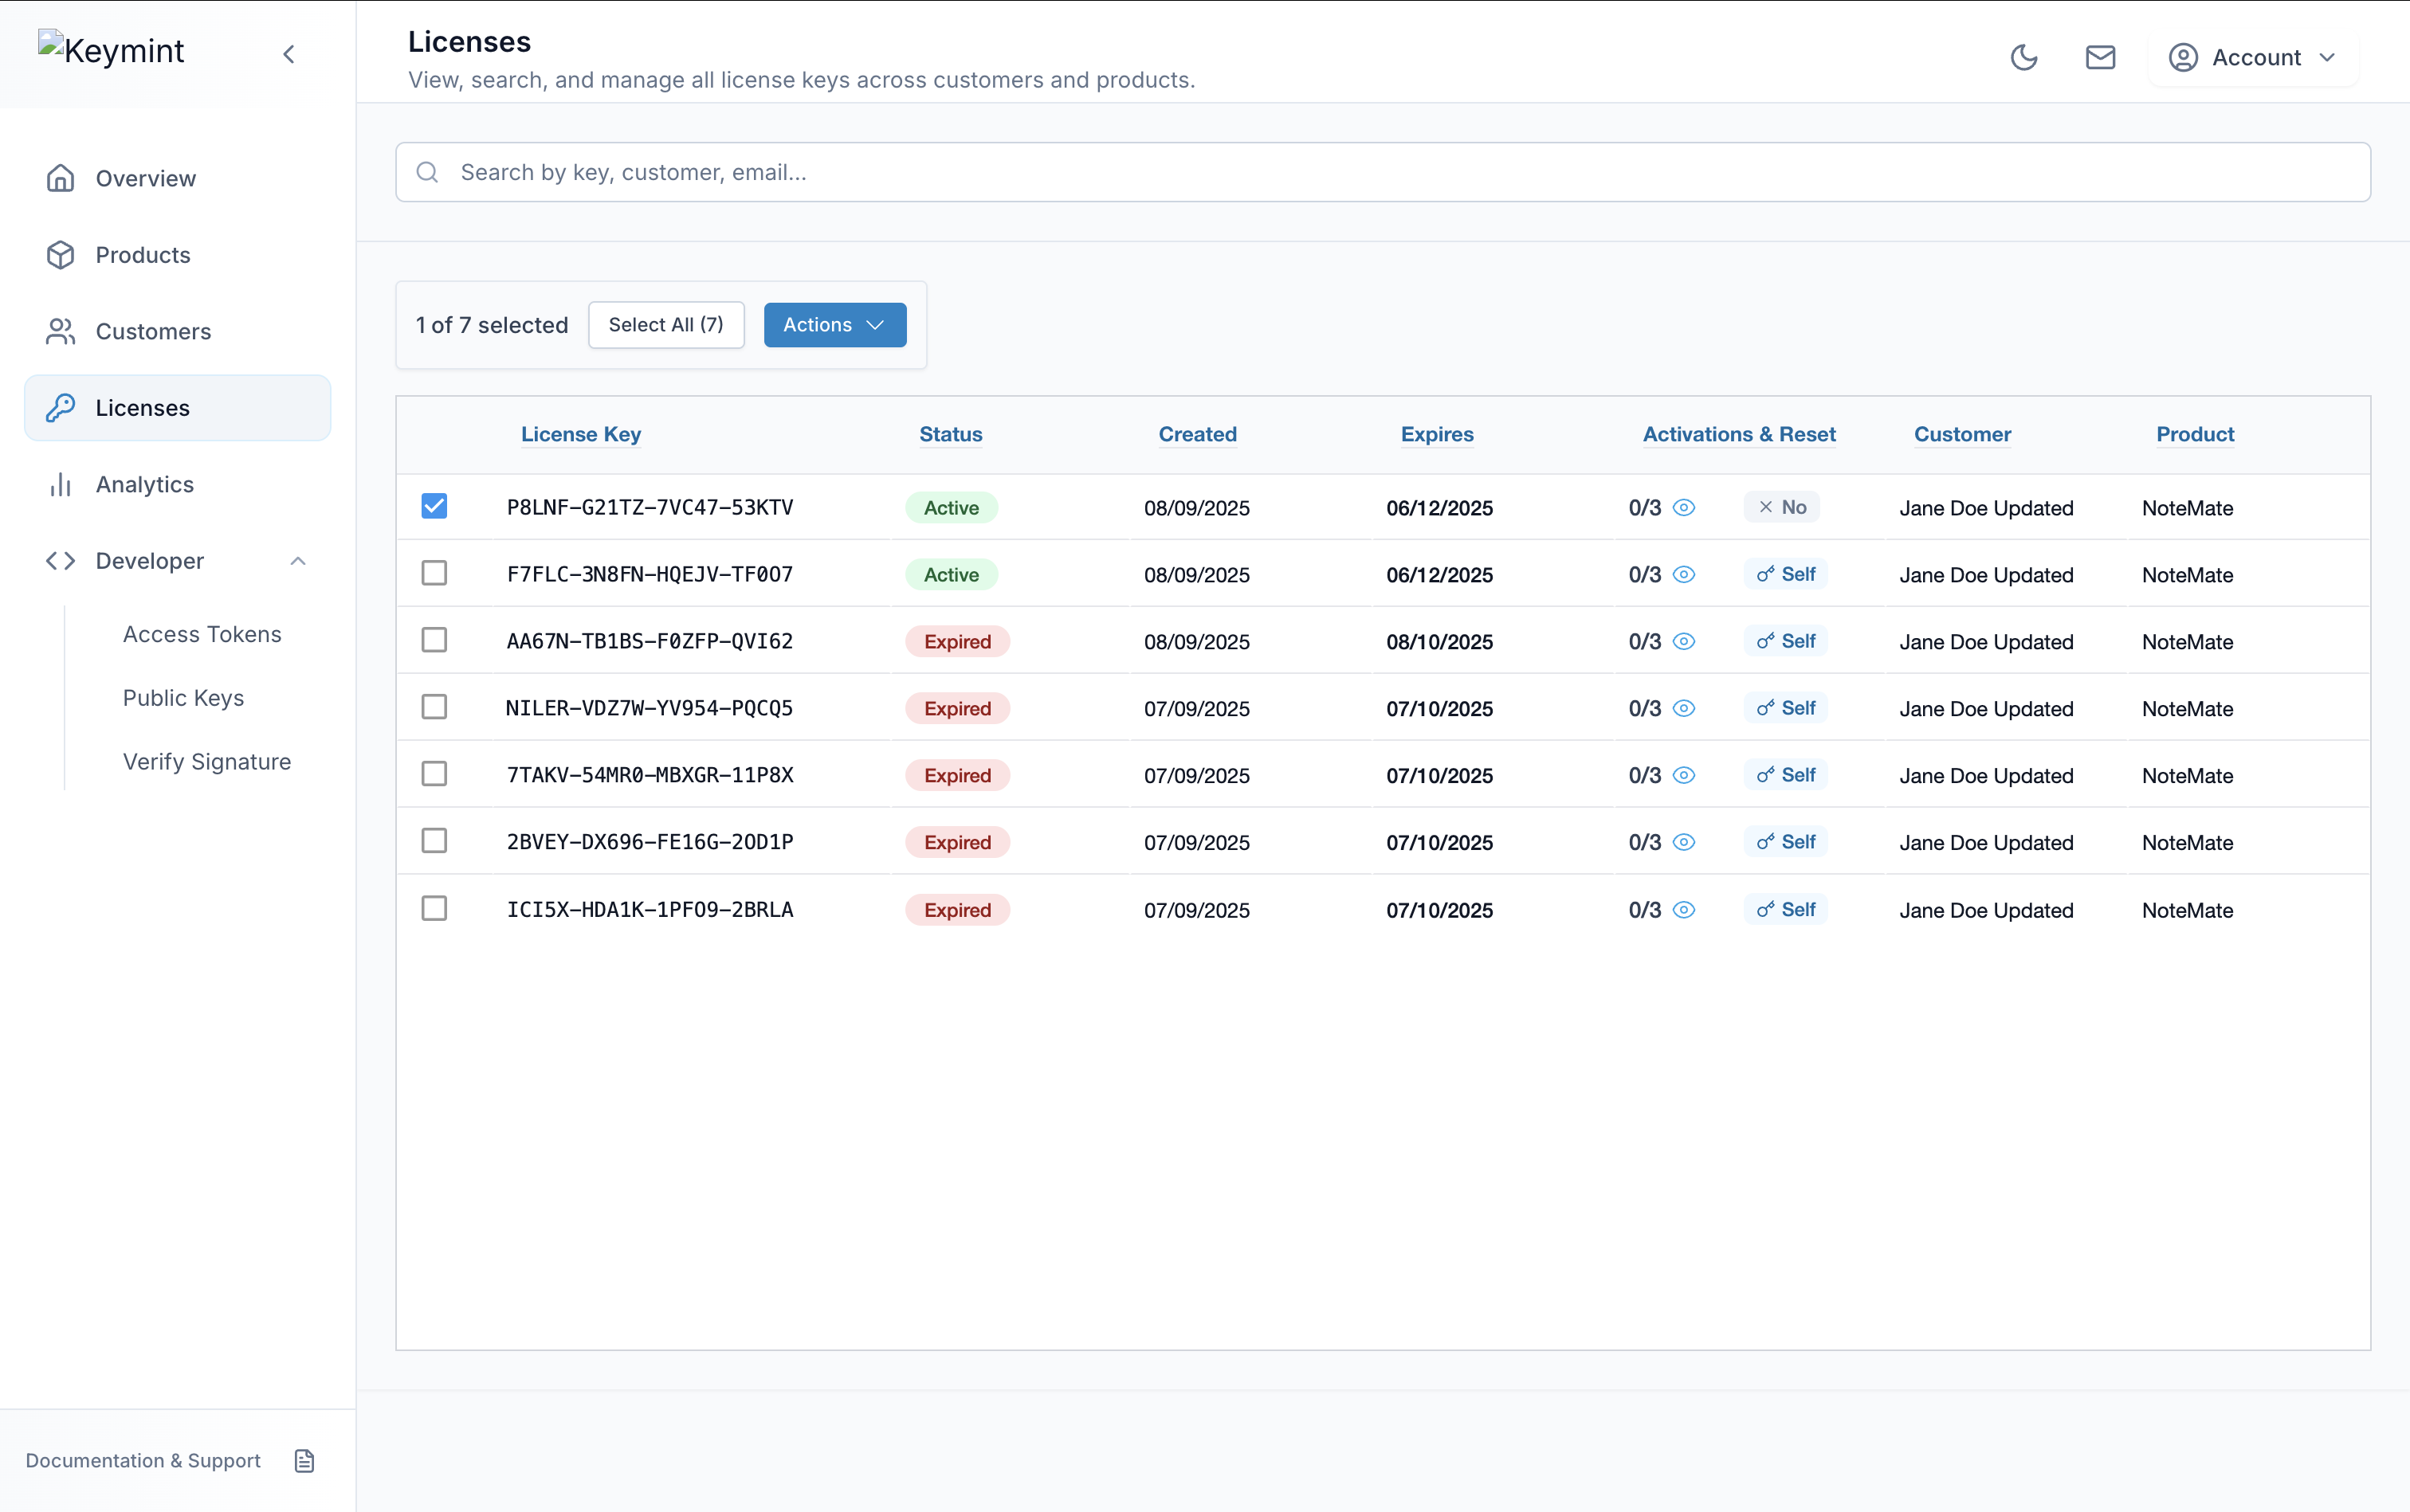Viewport: 2410px width, 1512px height.
Task: View activations for license F7FLC-3N8FN-HQEJV-TF007
Action: click(x=1684, y=574)
